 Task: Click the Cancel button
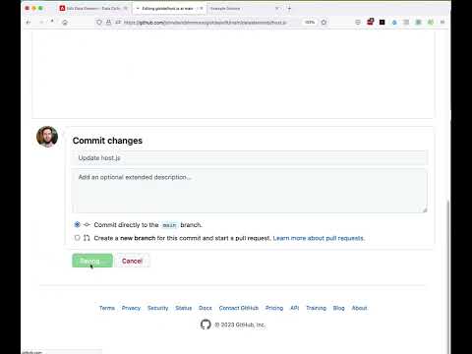[132, 261]
